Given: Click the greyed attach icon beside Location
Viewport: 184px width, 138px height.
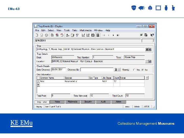Looking at the screenshot, I should click(x=147, y=61).
